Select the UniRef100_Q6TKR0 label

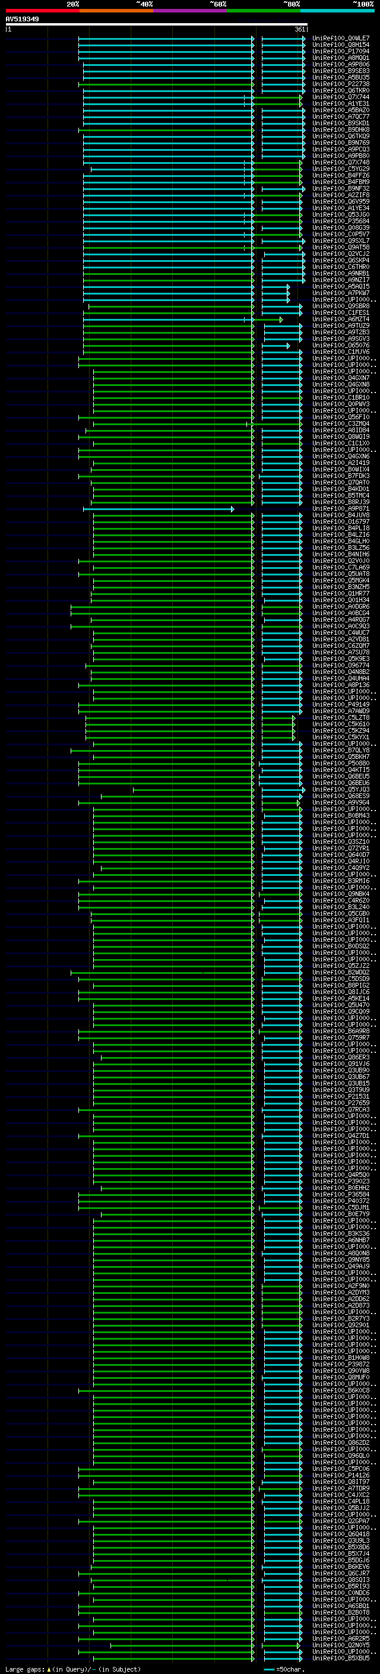(x=341, y=90)
